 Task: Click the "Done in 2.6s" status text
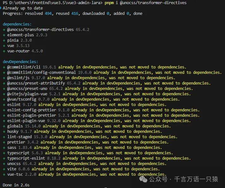(x=16, y=185)
